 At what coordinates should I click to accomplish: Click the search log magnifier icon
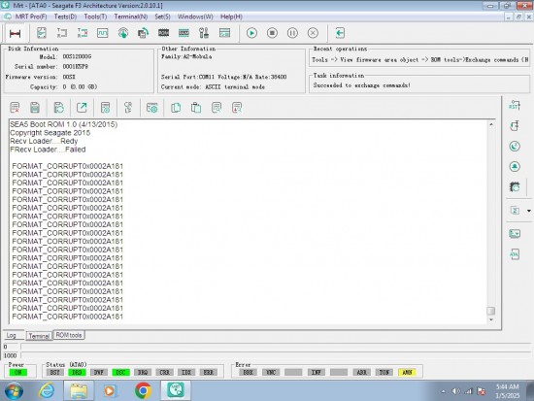217,108
